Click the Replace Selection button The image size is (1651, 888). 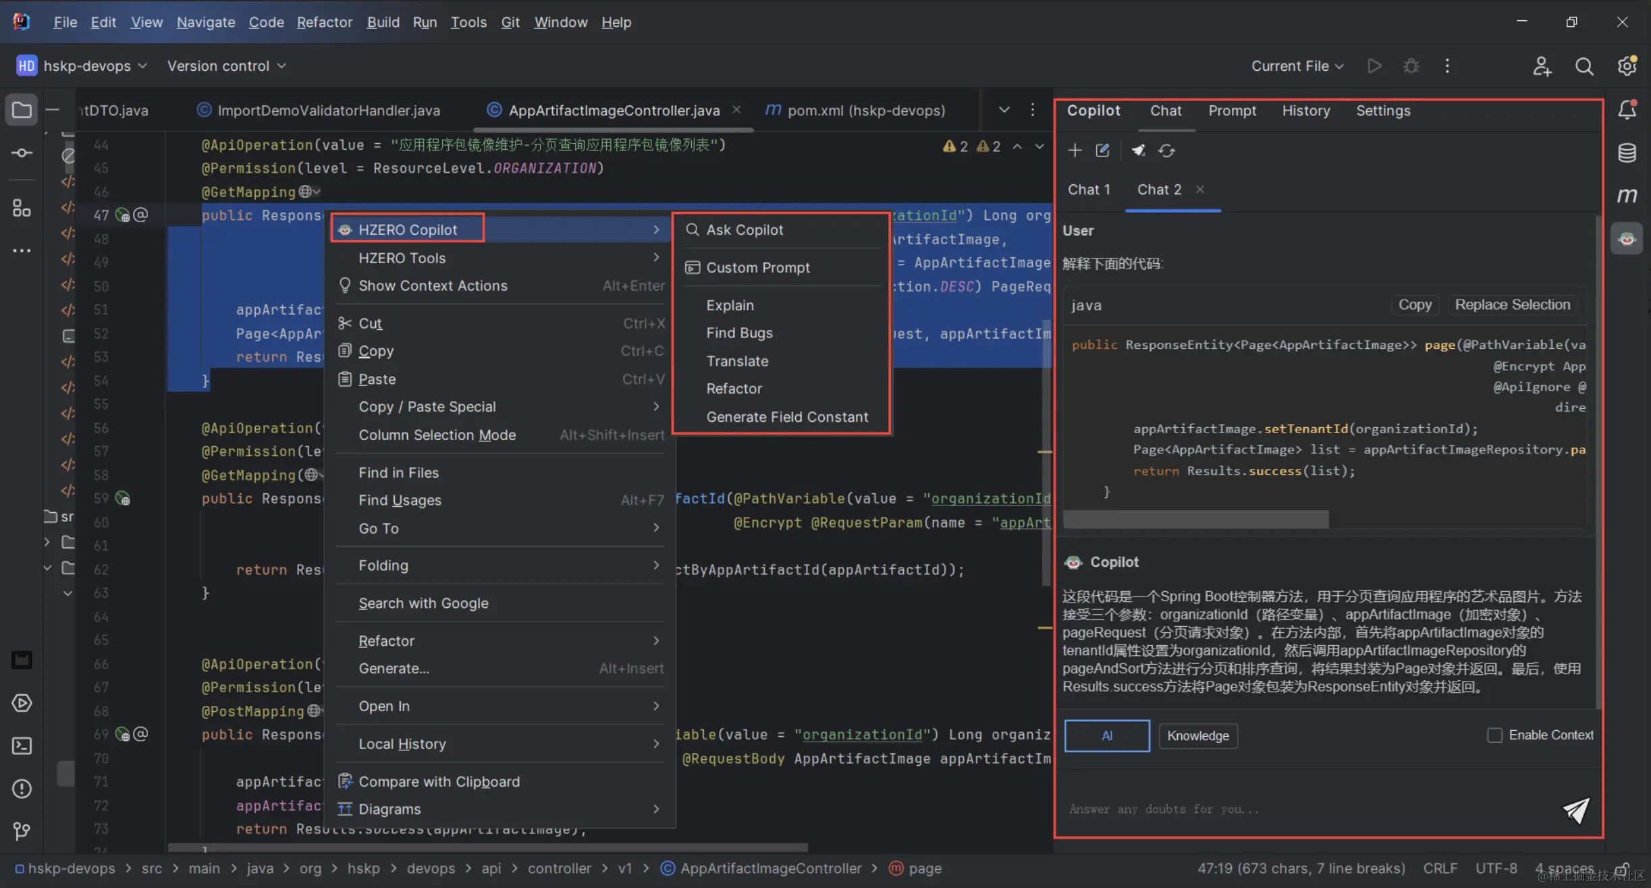point(1513,305)
